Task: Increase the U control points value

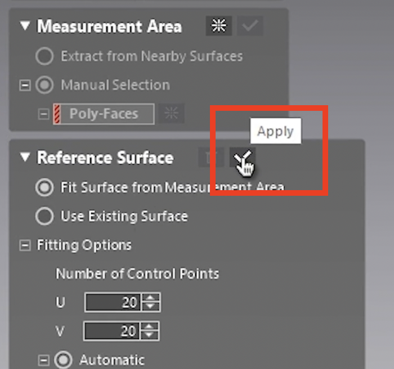Action: click(x=150, y=298)
